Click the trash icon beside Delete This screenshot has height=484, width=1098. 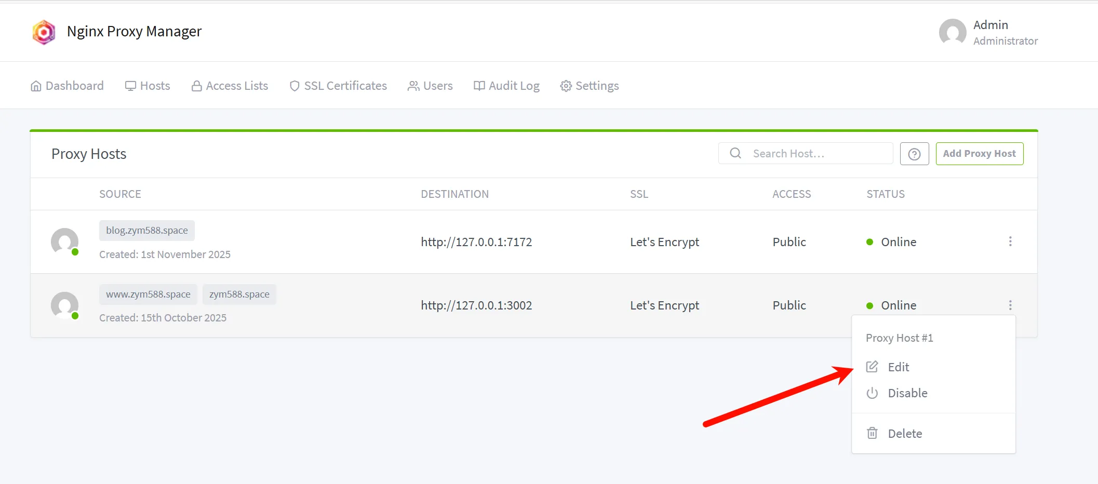click(872, 433)
